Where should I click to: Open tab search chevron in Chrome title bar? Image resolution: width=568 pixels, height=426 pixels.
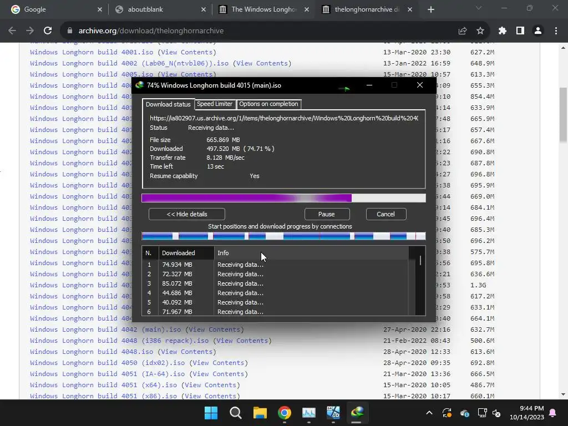[479, 8]
